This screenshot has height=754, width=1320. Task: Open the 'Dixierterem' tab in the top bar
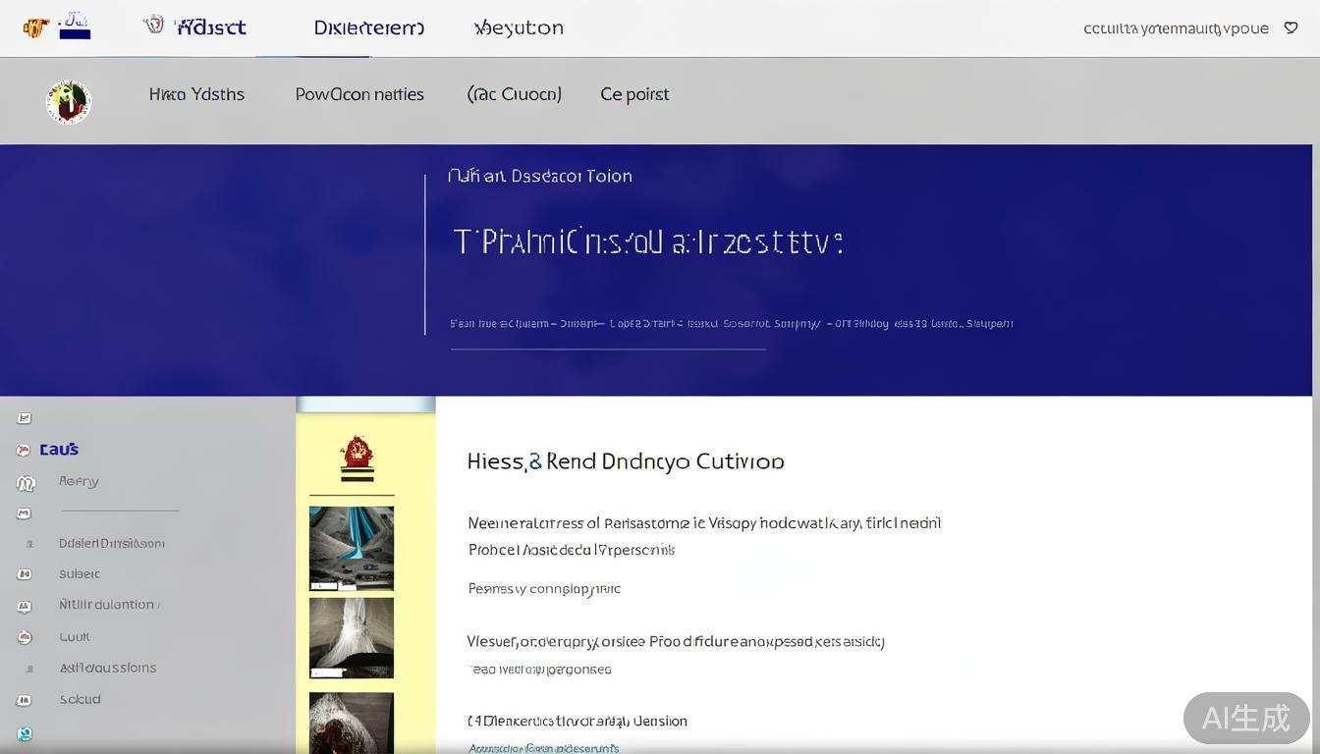click(368, 28)
